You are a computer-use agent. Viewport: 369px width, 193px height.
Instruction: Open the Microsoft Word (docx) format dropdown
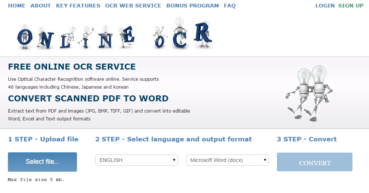tap(227, 160)
